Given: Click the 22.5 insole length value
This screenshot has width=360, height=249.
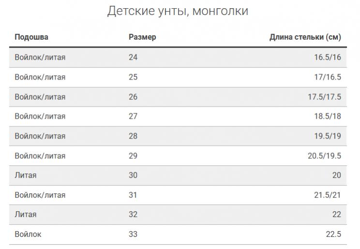Looking at the screenshot, I should (333, 234).
